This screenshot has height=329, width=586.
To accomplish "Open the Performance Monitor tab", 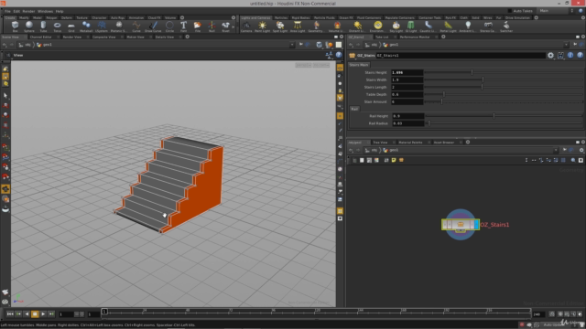I will coord(415,37).
